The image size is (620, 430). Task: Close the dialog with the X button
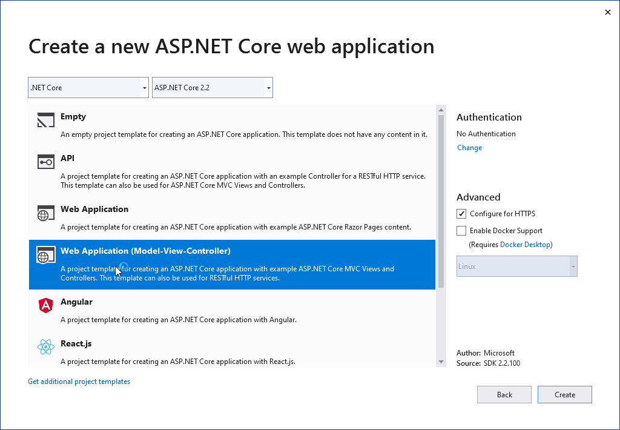click(x=608, y=12)
